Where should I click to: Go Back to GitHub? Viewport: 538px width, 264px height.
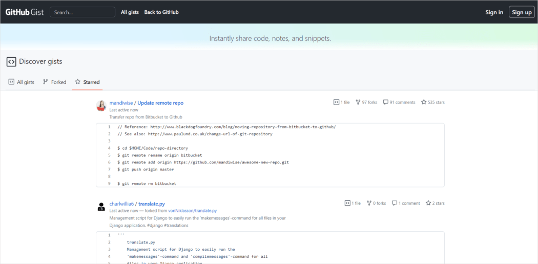coord(161,12)
